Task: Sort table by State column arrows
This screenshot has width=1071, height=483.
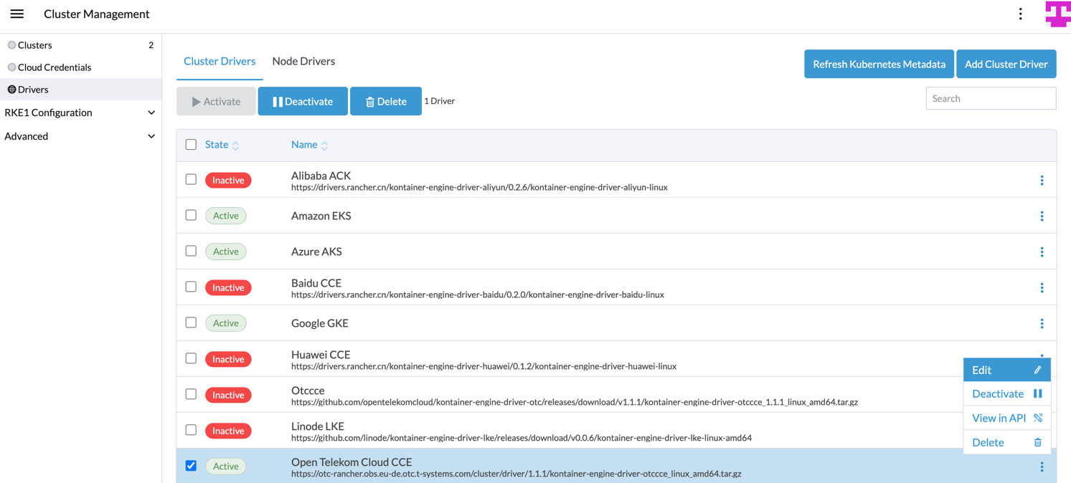Action: (x=235, y=145)
